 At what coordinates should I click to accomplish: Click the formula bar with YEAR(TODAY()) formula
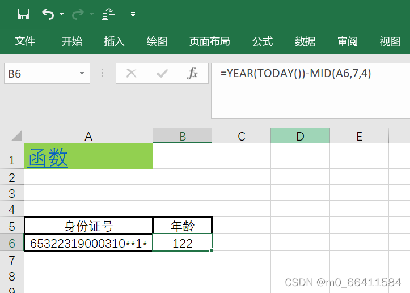(x=310, y=91)
